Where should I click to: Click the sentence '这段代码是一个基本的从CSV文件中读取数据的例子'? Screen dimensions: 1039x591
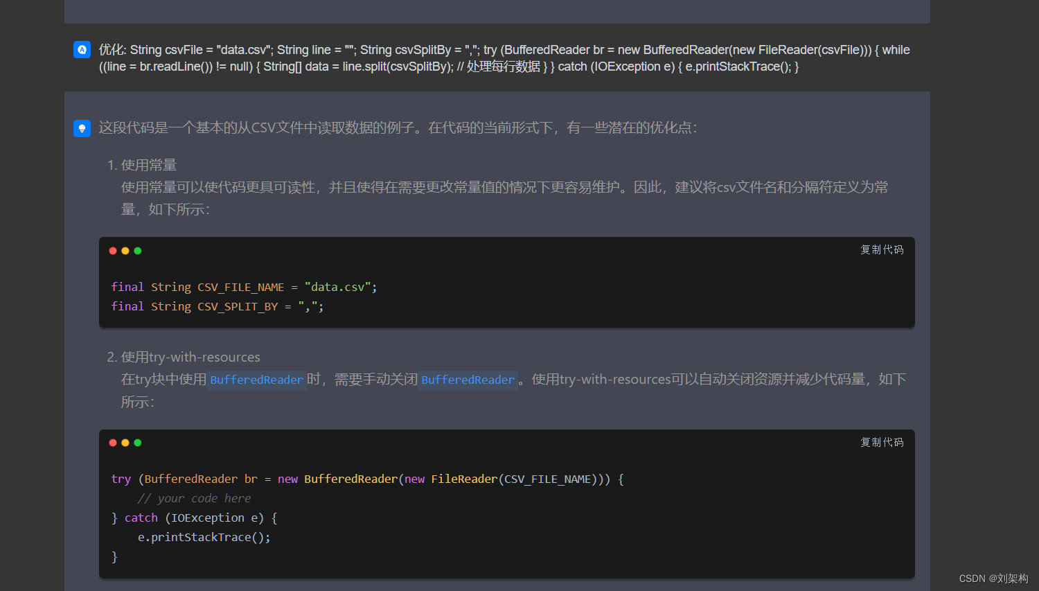(x=256, y=127)
